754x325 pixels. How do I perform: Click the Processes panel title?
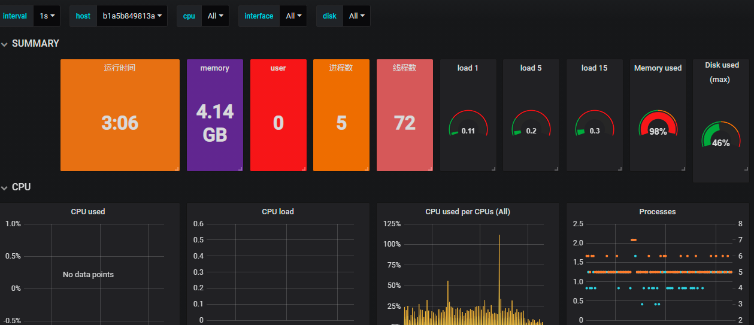[658, 212]
